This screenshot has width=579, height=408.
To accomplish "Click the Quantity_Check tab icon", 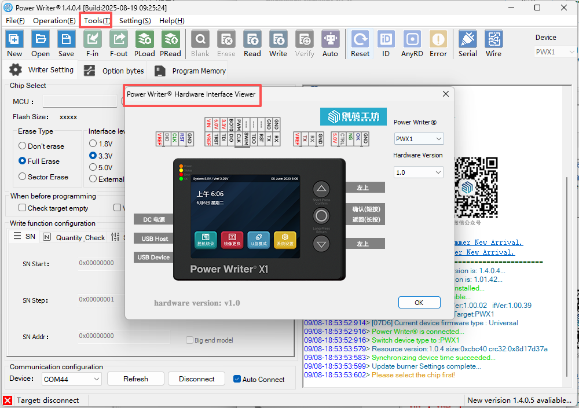I will coord(47,237).
